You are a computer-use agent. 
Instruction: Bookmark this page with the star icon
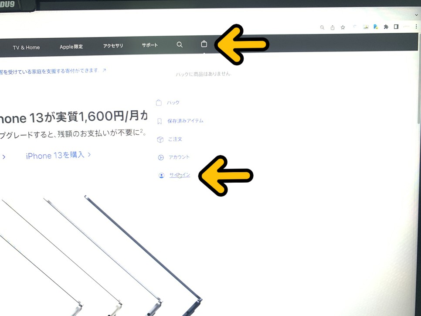[343, 27]
